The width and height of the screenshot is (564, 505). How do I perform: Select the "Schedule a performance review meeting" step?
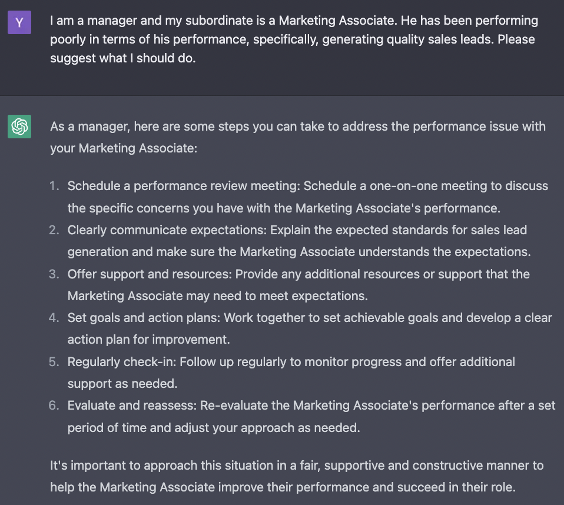tap(184, 186)
